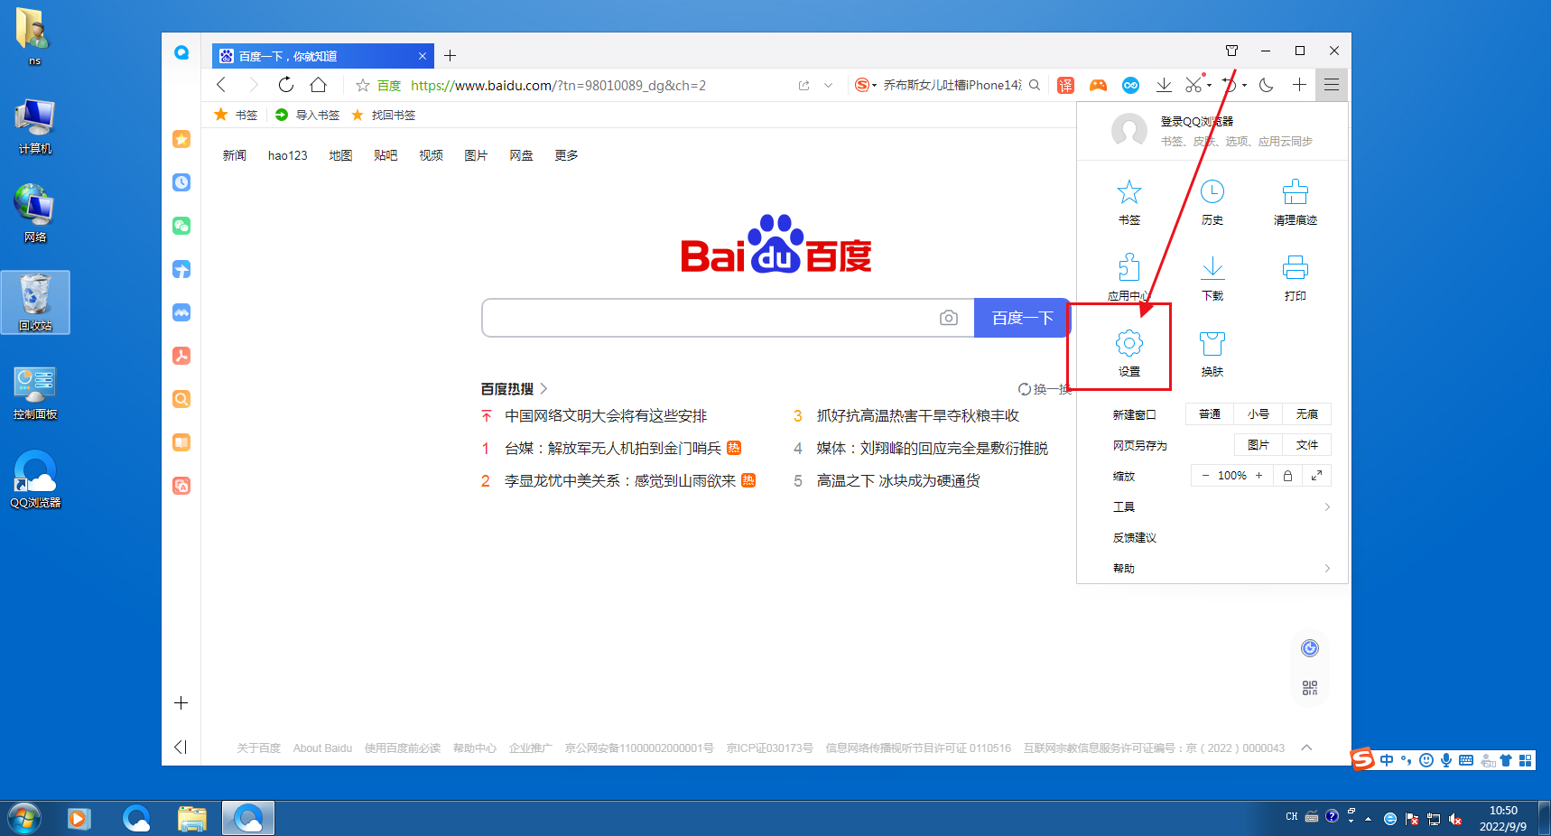1551x836 pixels.
Task: Open a normal (普通) new window
Action: (1210, 414)
